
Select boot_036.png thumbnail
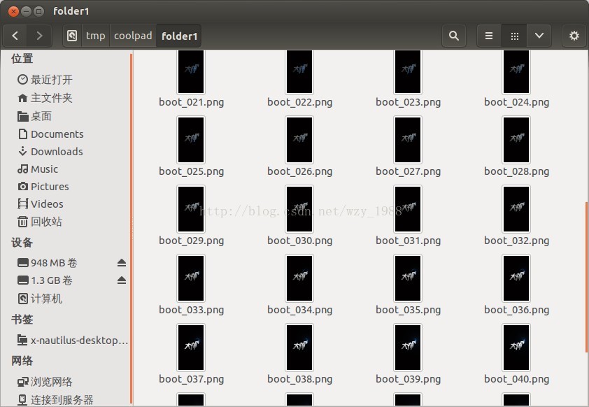click(x=516, y=278)
